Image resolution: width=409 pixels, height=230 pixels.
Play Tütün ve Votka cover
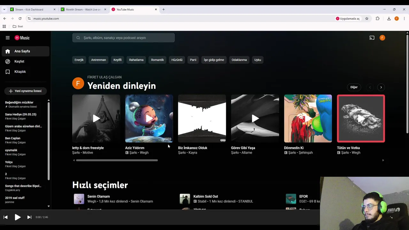(361, 119)
